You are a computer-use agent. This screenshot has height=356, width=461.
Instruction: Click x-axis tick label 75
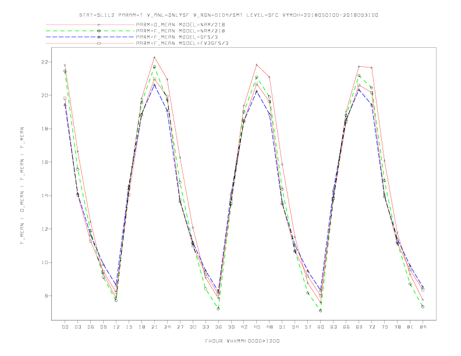point(385,327)
